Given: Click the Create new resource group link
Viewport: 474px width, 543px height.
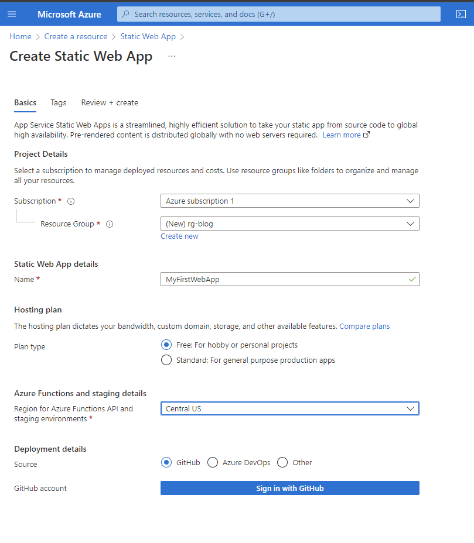Looking at the screenshot, I should (179, 236).
